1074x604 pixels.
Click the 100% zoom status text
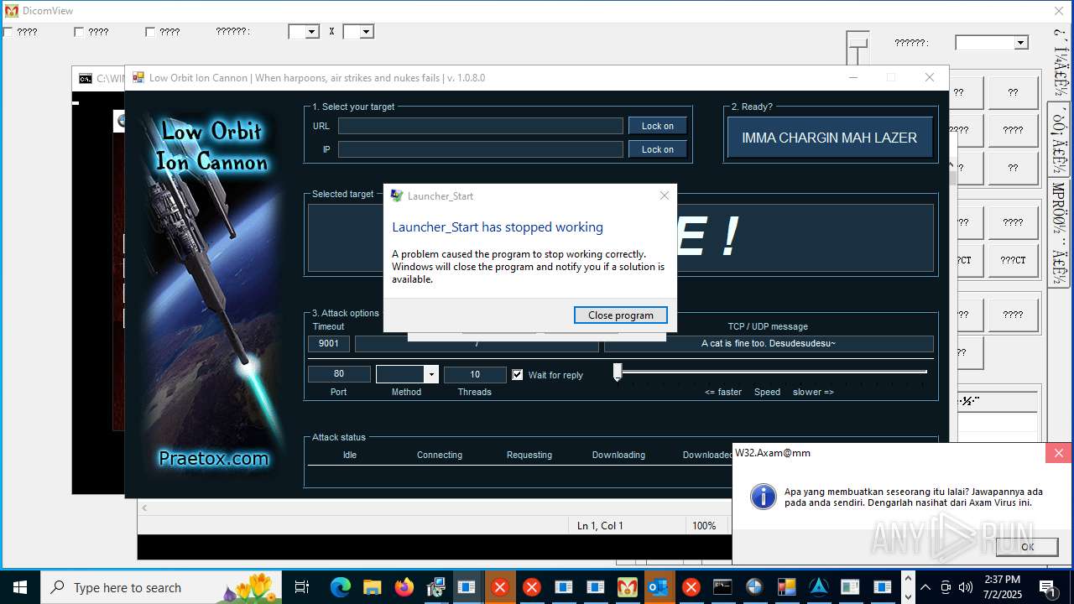pos(704,526)
